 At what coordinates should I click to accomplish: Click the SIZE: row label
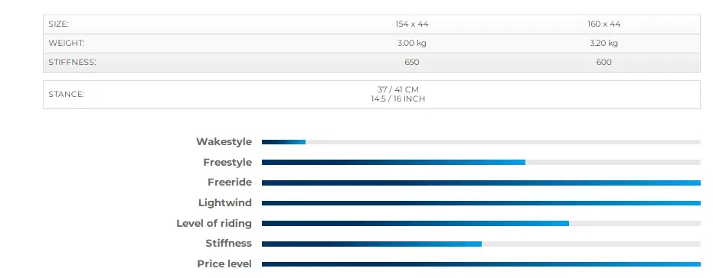coord(59,24)
